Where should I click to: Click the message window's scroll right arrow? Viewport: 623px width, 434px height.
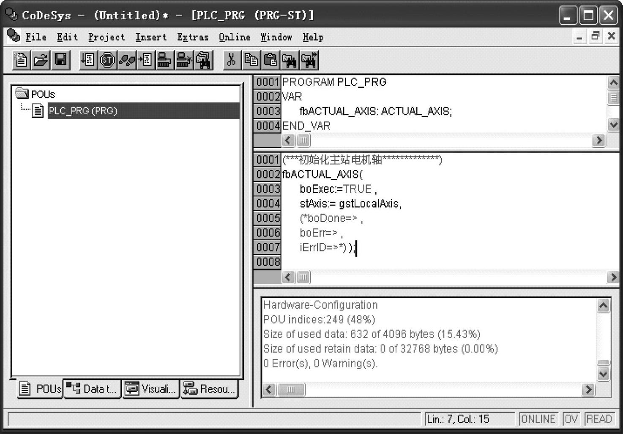click(588, 389)
